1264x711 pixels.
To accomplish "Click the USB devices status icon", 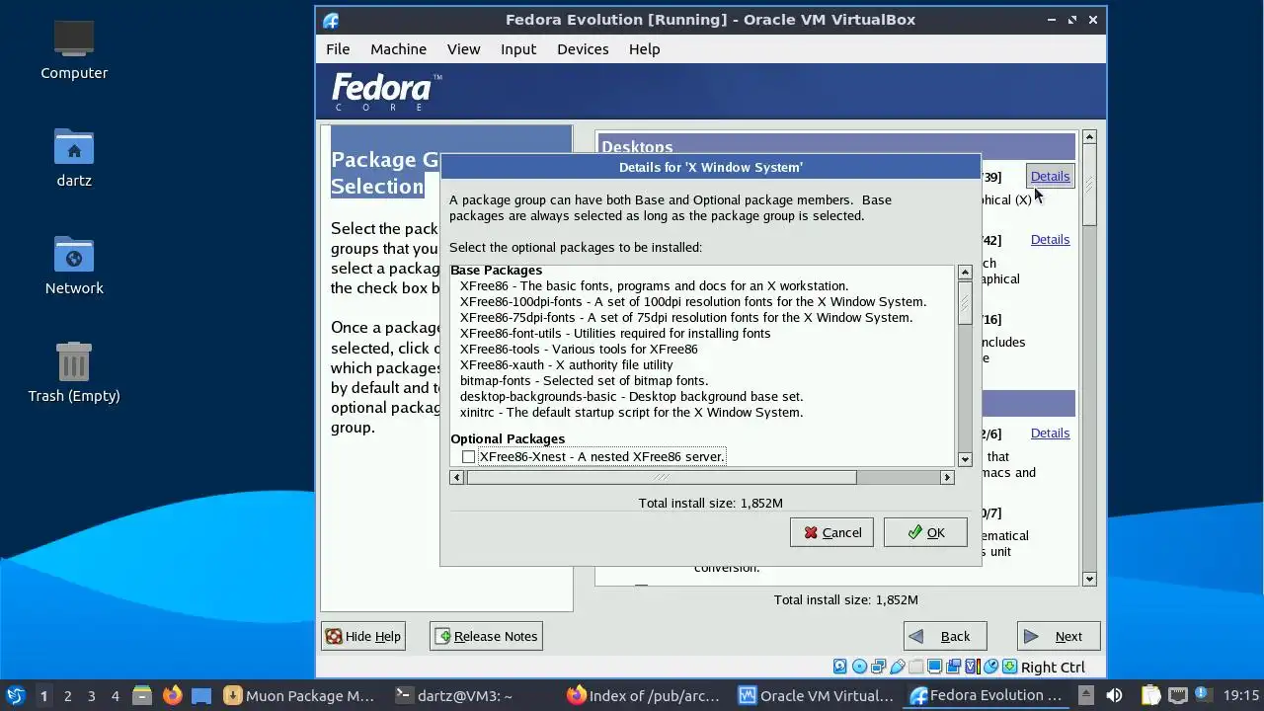I will coord(897,667).
